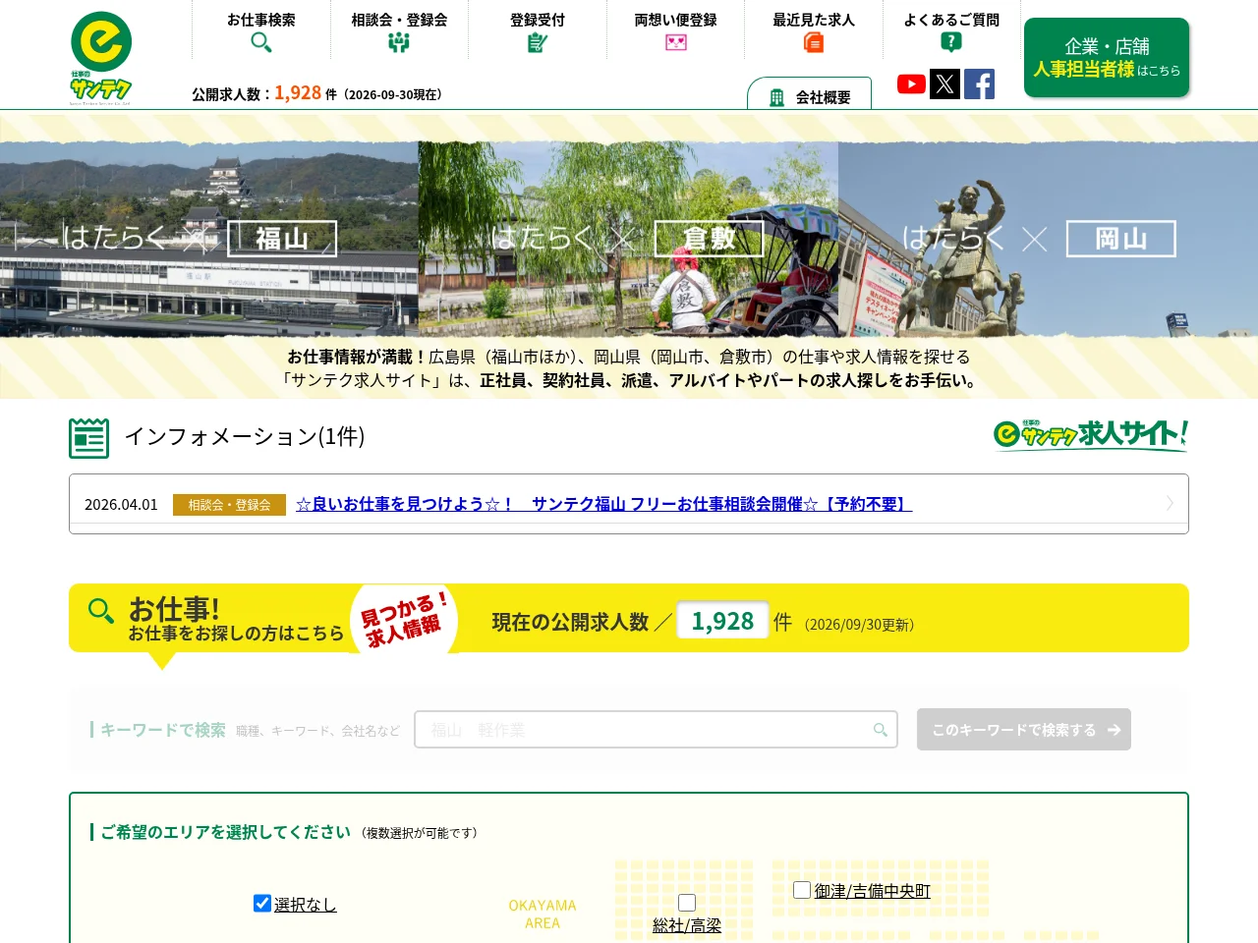The image size is (1258, 943).
Task: Click the newspaper icon beside インフォメーション
Action: click(x=89, y=438)
